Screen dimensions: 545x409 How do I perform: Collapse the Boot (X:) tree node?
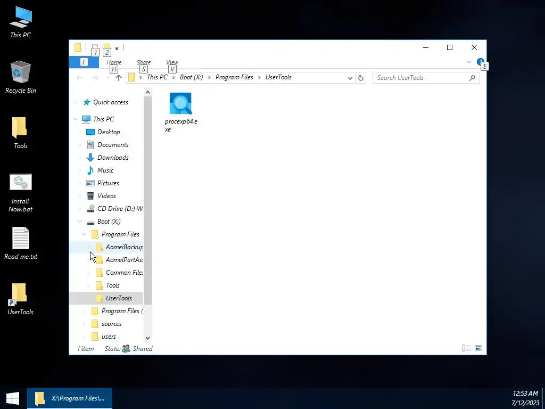point(80,221)
